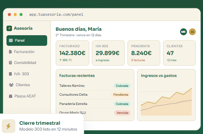The height and width of the screenshot is (134, 203).
Task: Click the +2 mes text
Action: (x=172, y=60)
